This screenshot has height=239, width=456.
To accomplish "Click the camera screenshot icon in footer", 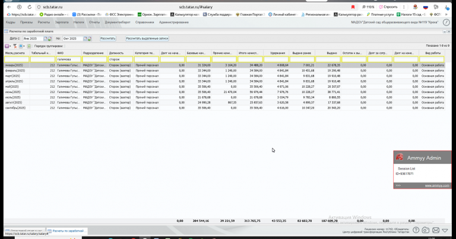I will pyautogui.click(x=426, y=230).
